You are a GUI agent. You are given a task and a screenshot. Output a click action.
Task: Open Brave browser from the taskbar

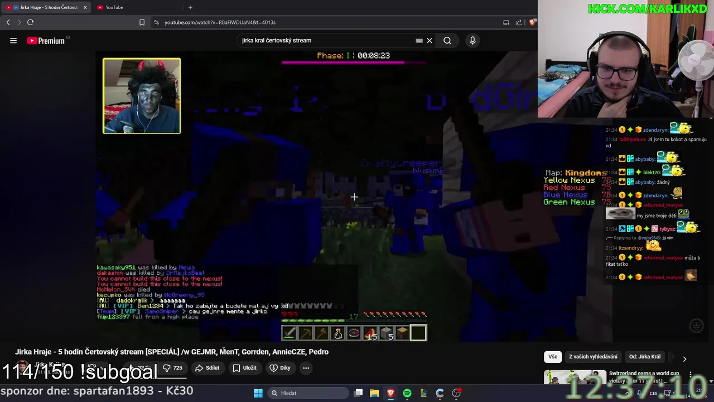[x=390, y=393]
